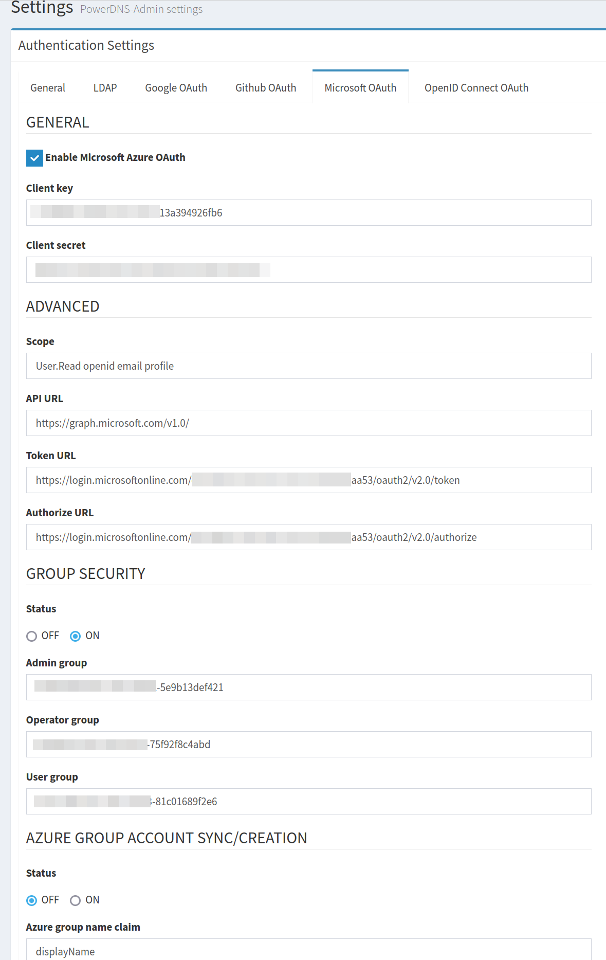
Task: Switch to the General tab
Action: [47, 87]
